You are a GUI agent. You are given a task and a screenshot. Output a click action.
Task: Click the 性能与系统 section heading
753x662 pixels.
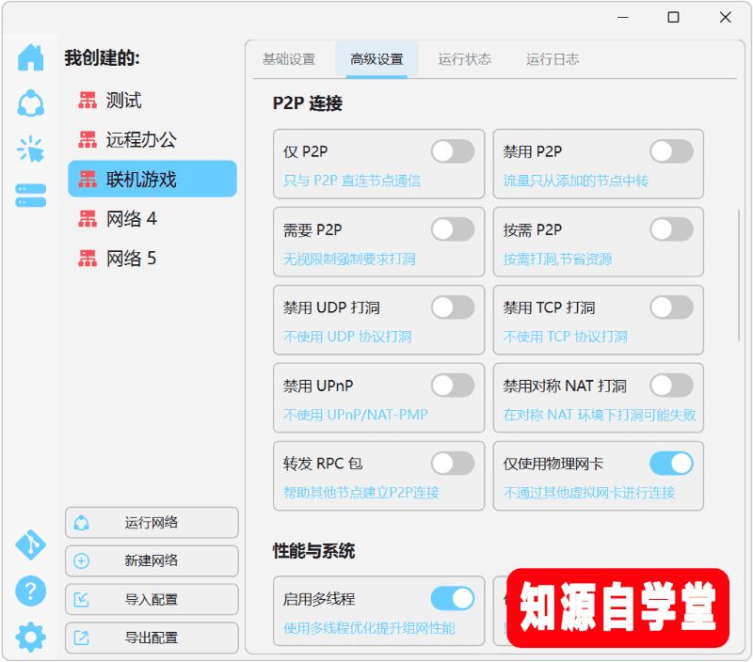click(x=313, y=551)
